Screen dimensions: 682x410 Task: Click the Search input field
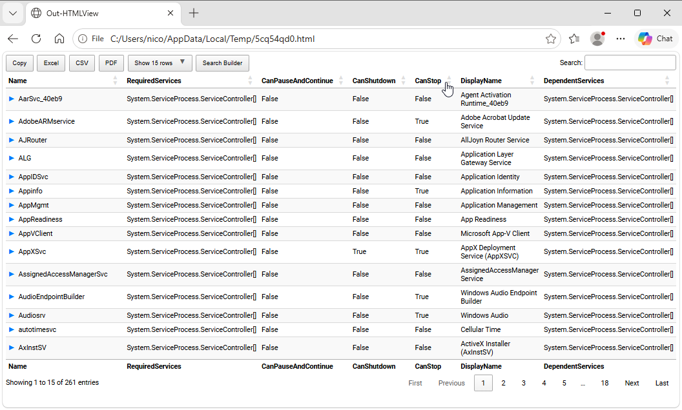click(630, 63)
